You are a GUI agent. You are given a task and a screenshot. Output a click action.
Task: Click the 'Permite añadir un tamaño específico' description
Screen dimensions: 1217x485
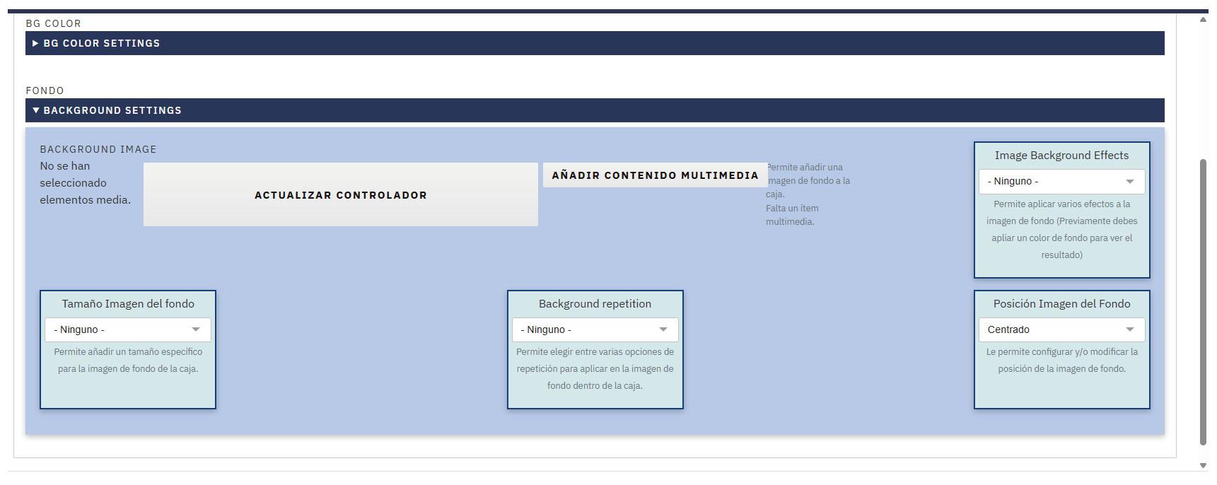tap(128, 361)
